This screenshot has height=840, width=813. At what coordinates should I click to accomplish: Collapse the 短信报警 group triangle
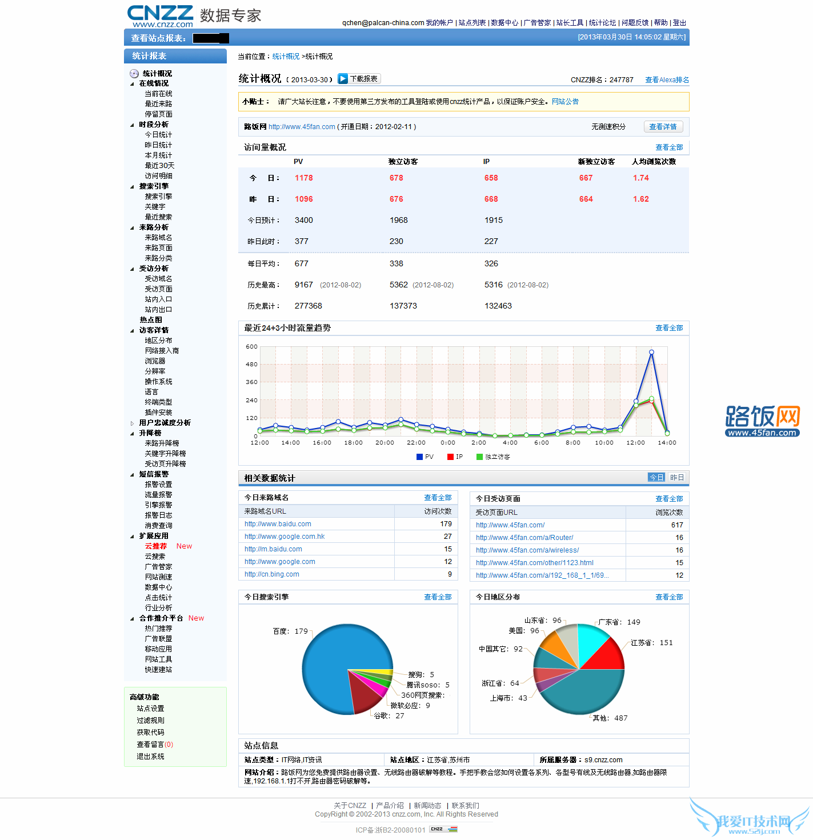point(132,475)
